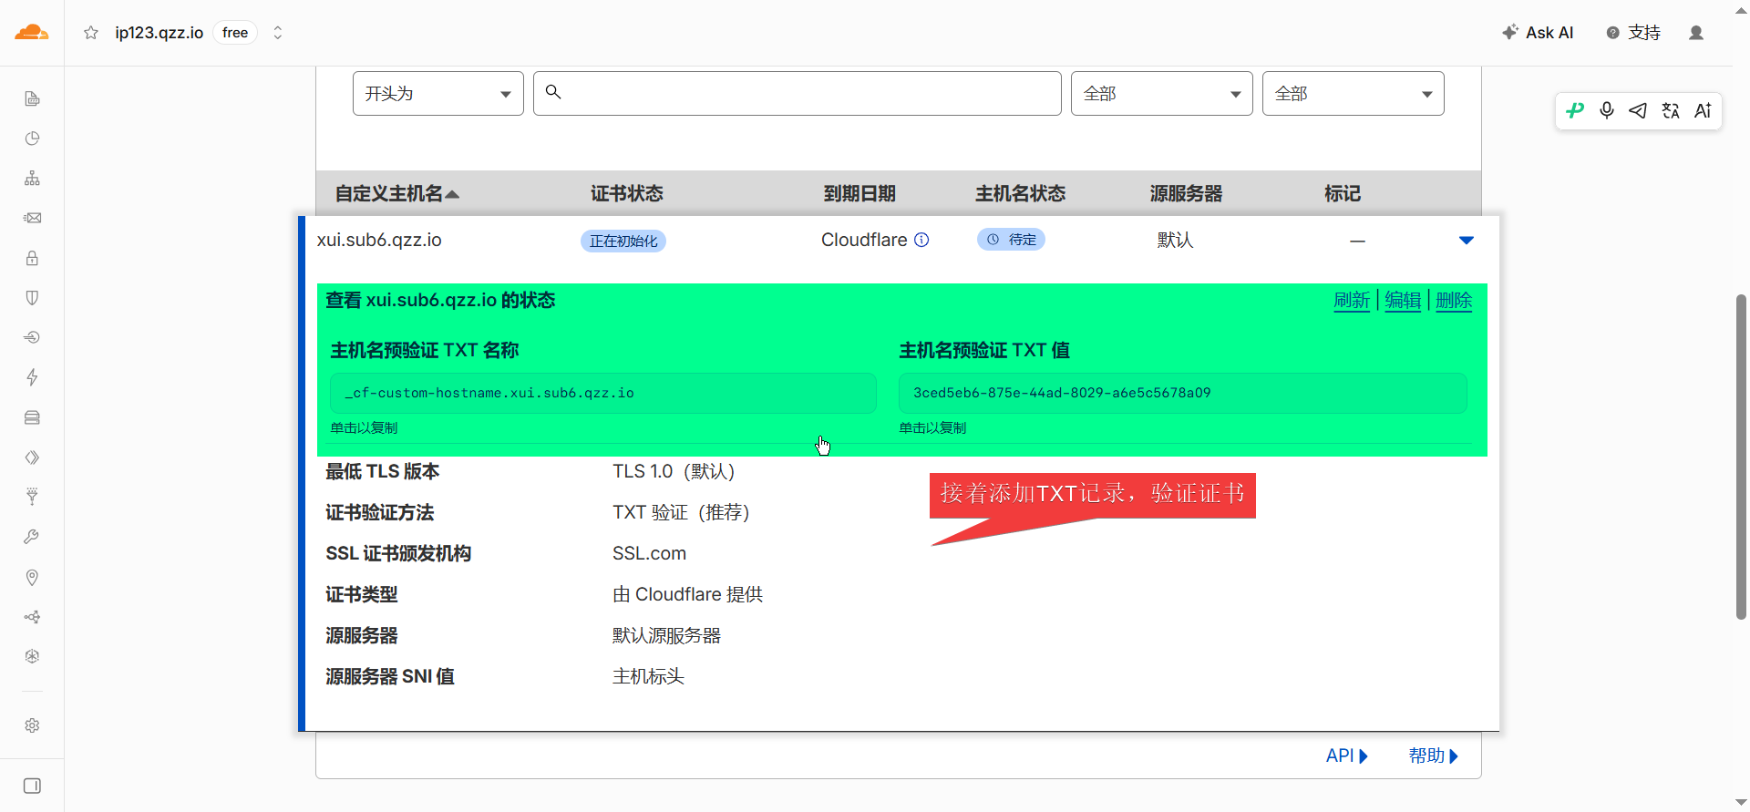The image size is (1750, 812).
Task: Focus the hostname search input field
Action: click(x=798, y=94)
